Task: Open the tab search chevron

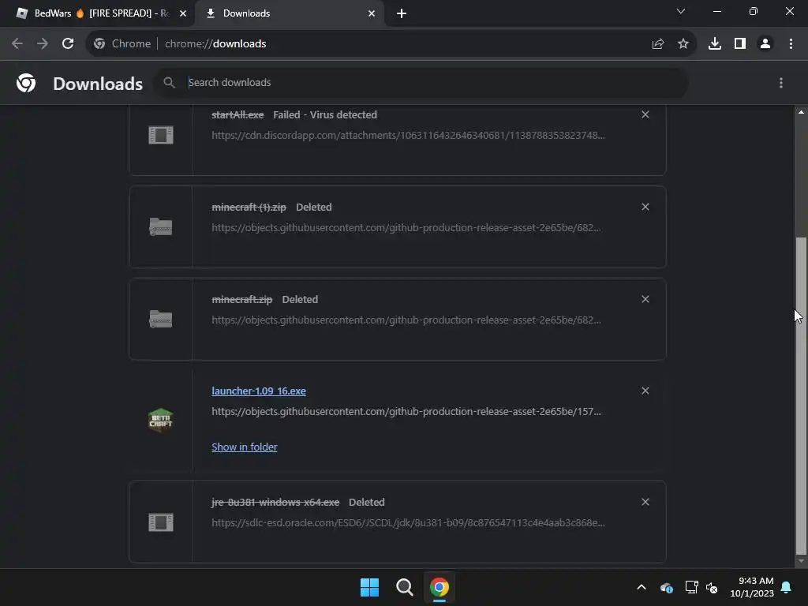Action: 681,11
